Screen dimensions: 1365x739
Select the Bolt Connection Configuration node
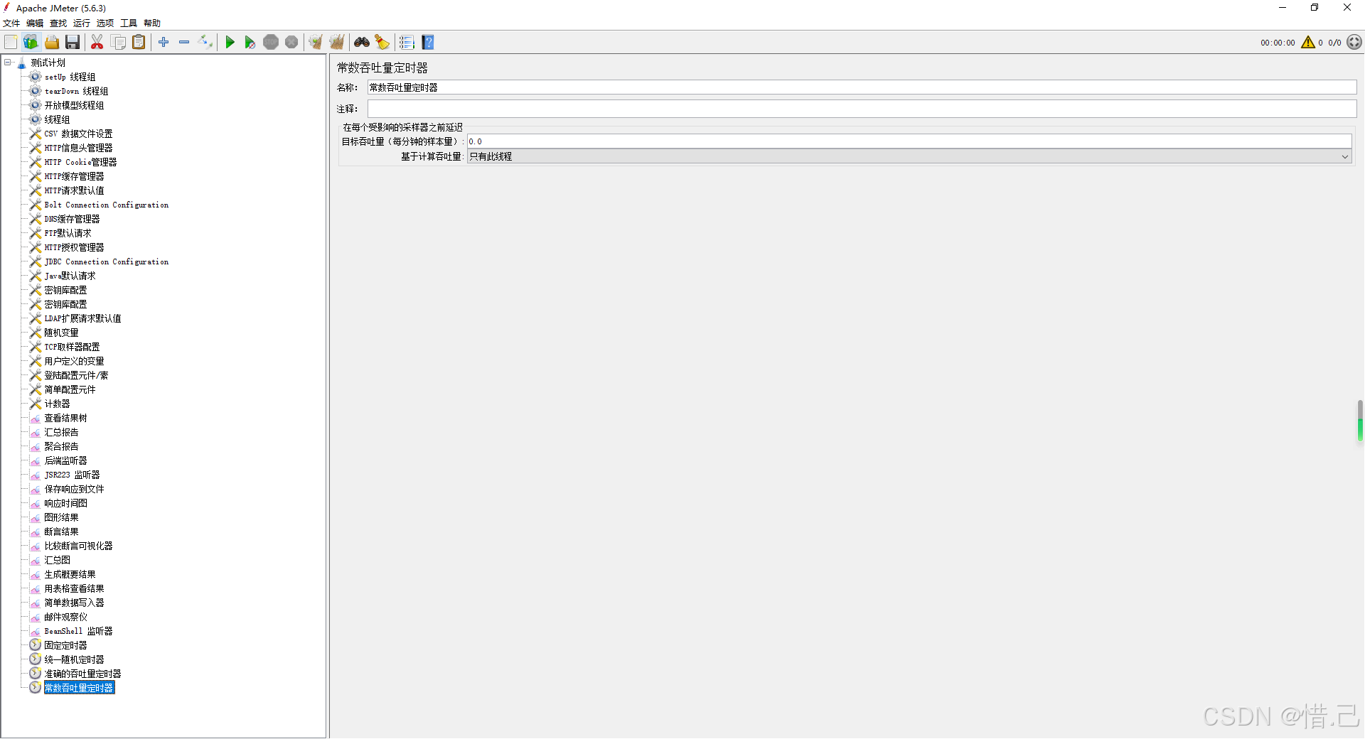tap(107, 205)
